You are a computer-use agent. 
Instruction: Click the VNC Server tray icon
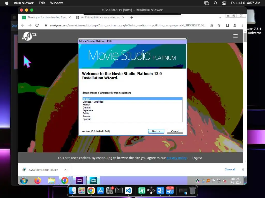[x=197, y=181]
